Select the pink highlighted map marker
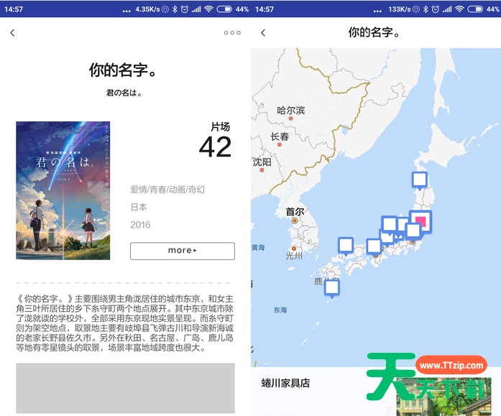The image size is (501, 416). [421, 220]
